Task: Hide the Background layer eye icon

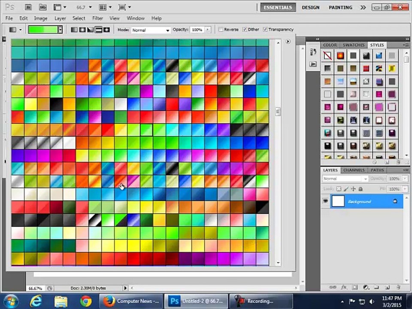Action: [326, 201]
